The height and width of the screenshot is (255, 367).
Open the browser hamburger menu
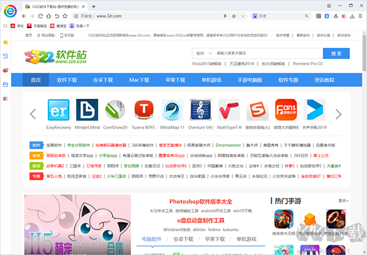360,16
